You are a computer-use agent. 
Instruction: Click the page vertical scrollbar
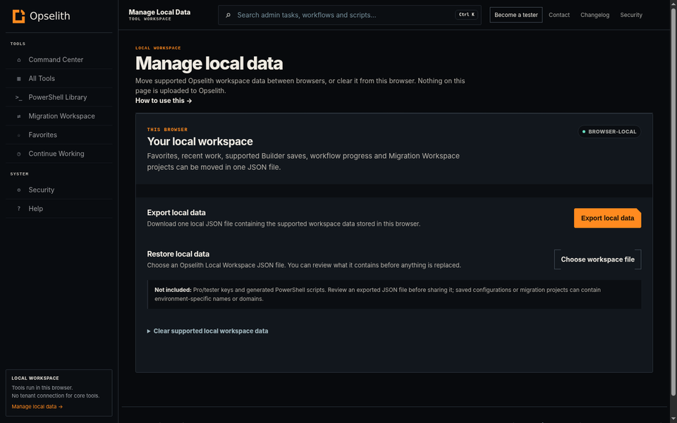[673, 201]
